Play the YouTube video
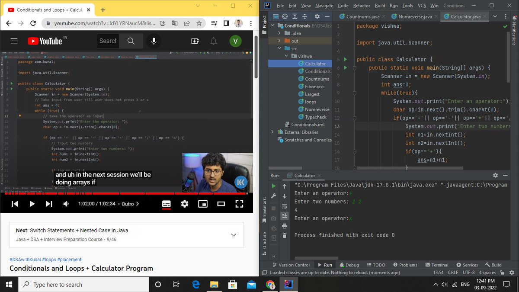This screenshot has height=292, width=519. 32,204
